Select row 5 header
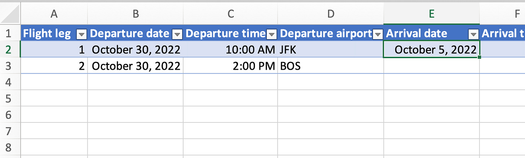 (10, 98)
